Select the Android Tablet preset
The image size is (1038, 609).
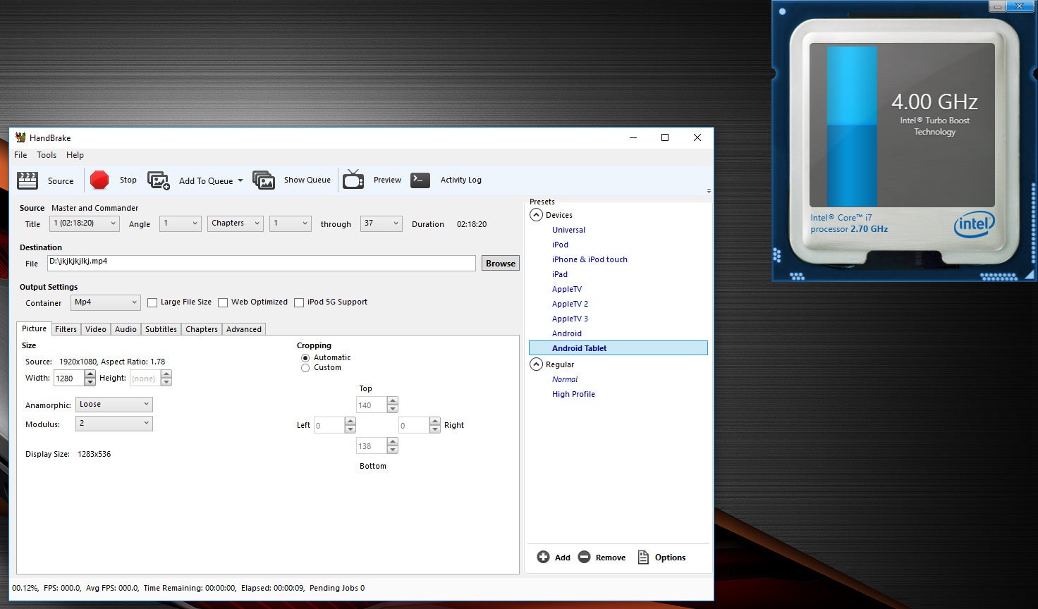click(x=618, y=348)
